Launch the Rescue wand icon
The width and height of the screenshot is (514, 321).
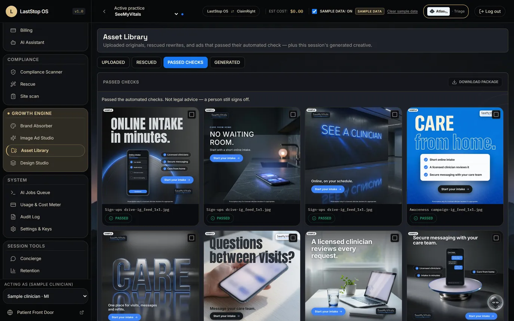tap(13, 84)
